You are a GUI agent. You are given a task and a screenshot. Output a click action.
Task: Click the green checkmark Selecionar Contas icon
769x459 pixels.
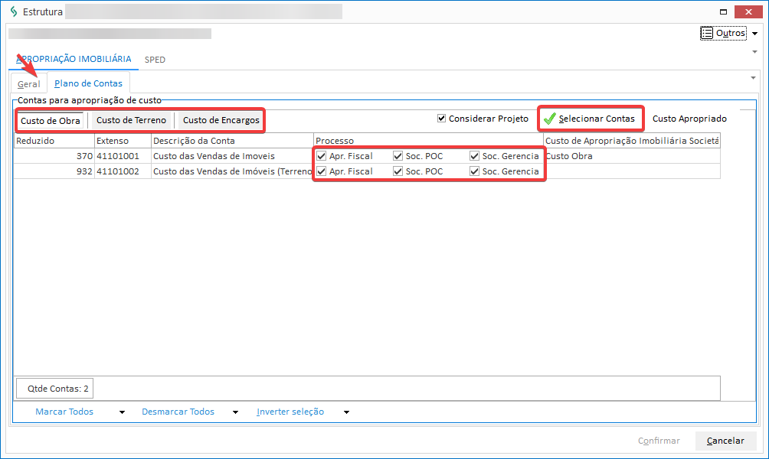click(549, 119)
